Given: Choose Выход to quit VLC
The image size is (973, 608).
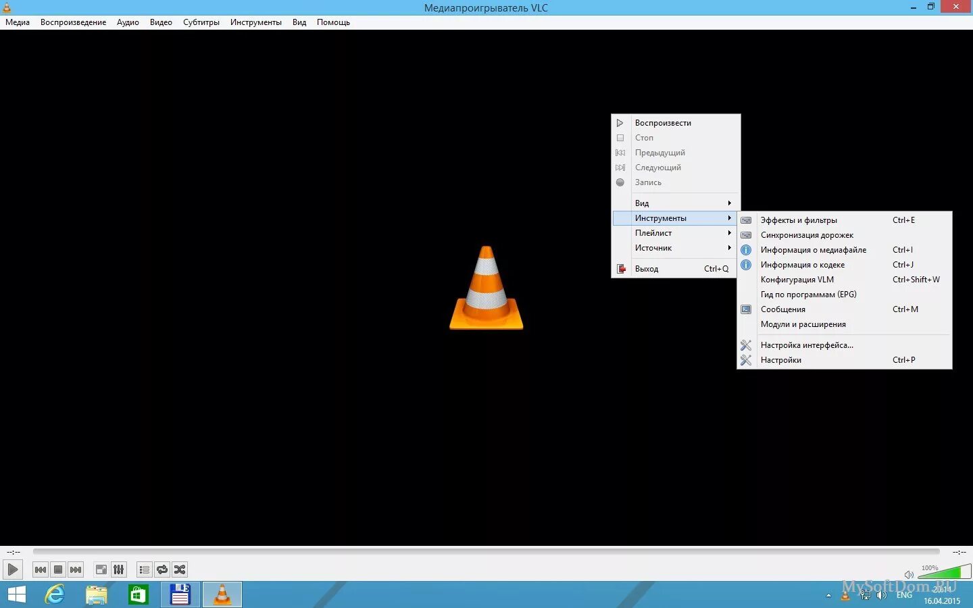Looking at the screenshot, I should coord(676,269).
